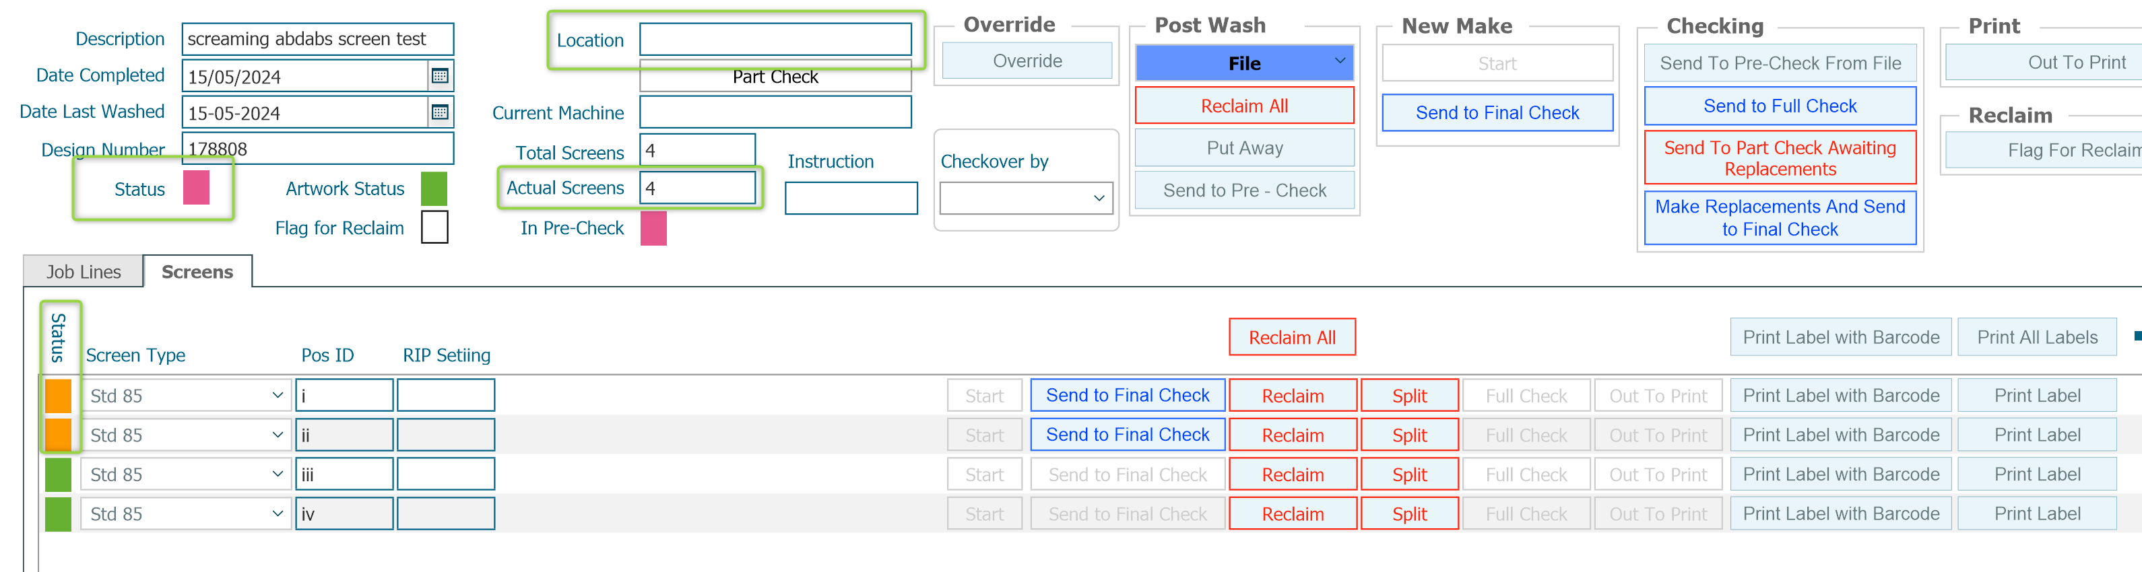Click the pink In Pre-Check indicator

[x=653, y=228]
